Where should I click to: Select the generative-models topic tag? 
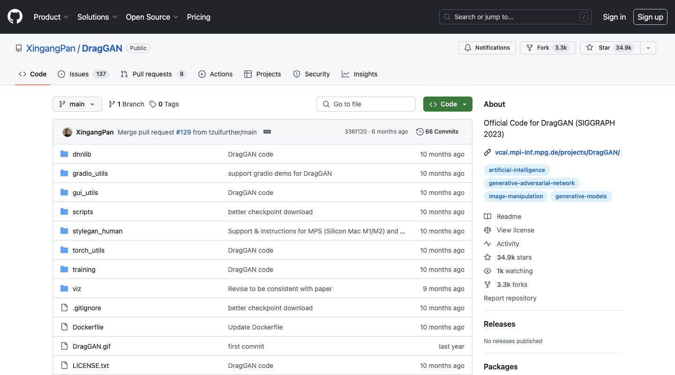click(581, 196)
